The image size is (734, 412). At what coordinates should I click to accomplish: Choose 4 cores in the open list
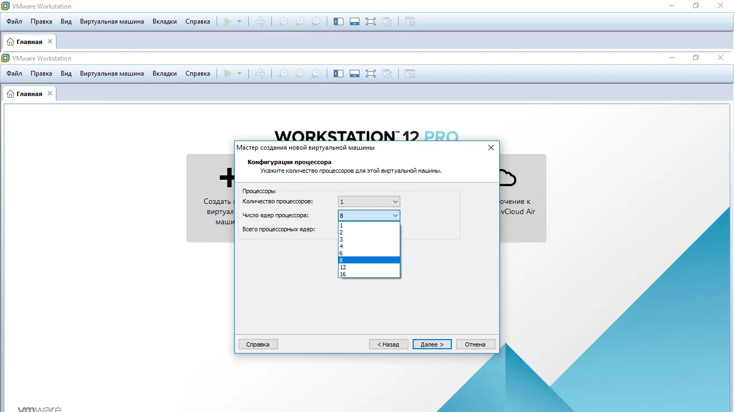click(x=369, y=246)
